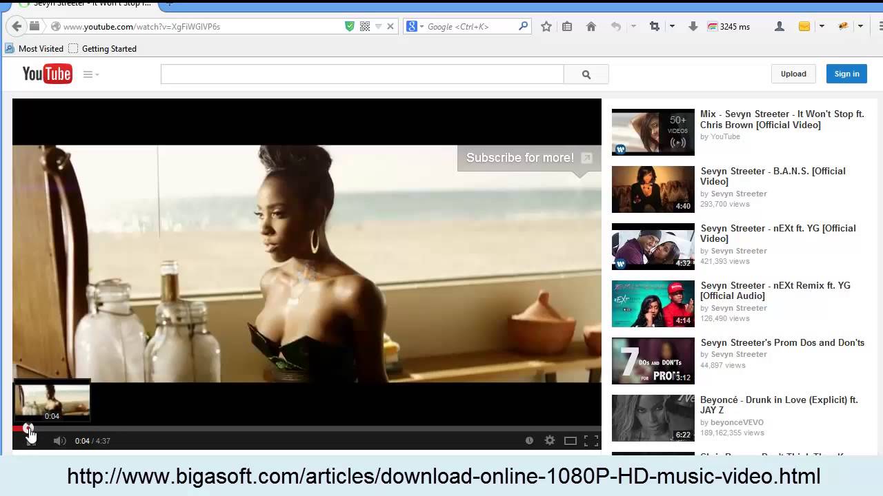Click the 0:04 / 4:37 time display
The width and height of the screenshot is (883, 496).
(92, 441)
